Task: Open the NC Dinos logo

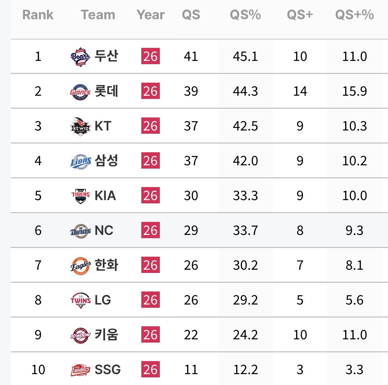Action: pyautogui.click(x=80, y=231)
